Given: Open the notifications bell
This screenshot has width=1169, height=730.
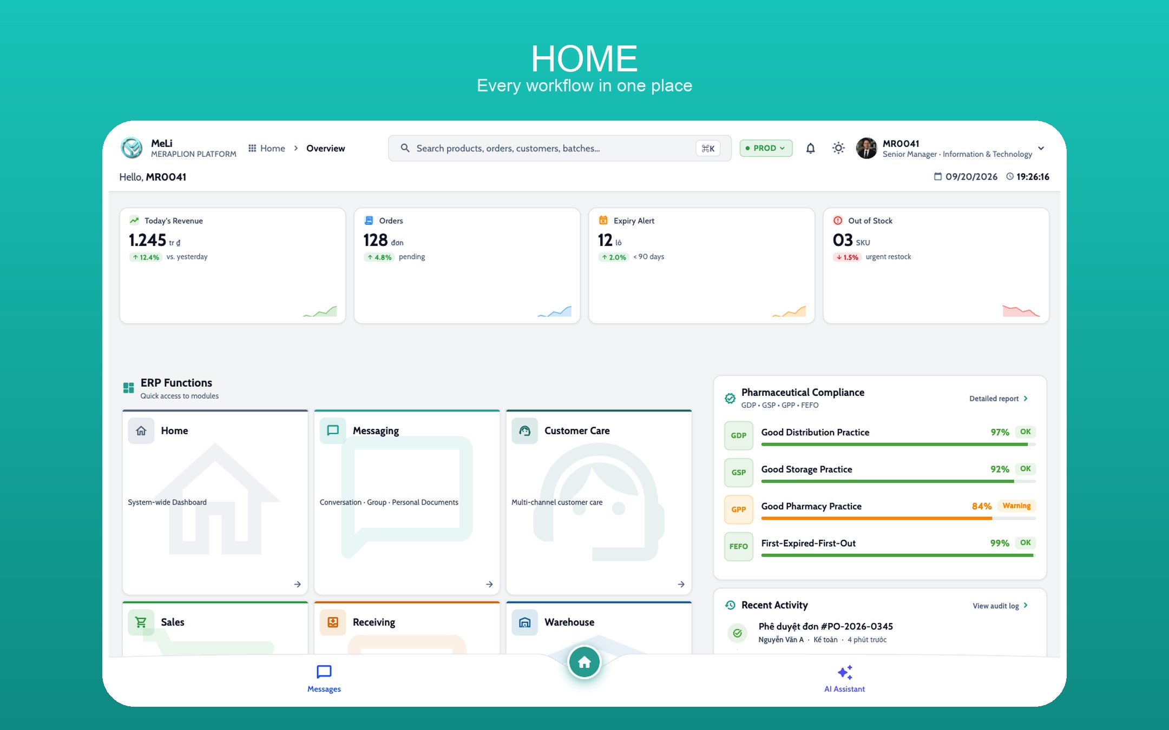Looking at the screenshot, I should pos(810,148).
